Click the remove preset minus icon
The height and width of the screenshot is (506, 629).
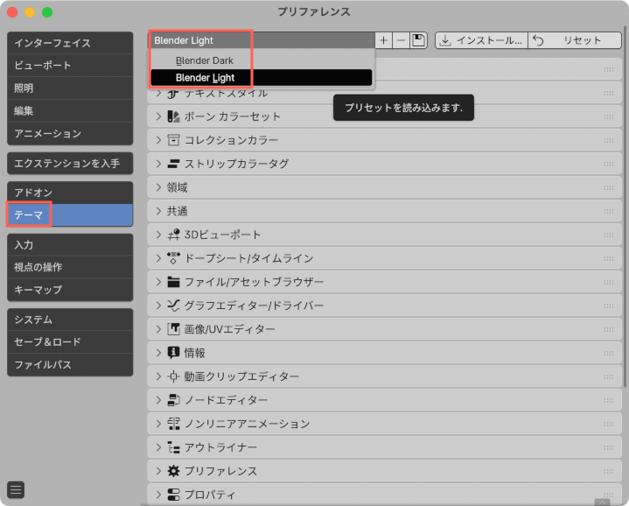pyautogui.click(x=401, y=40)
